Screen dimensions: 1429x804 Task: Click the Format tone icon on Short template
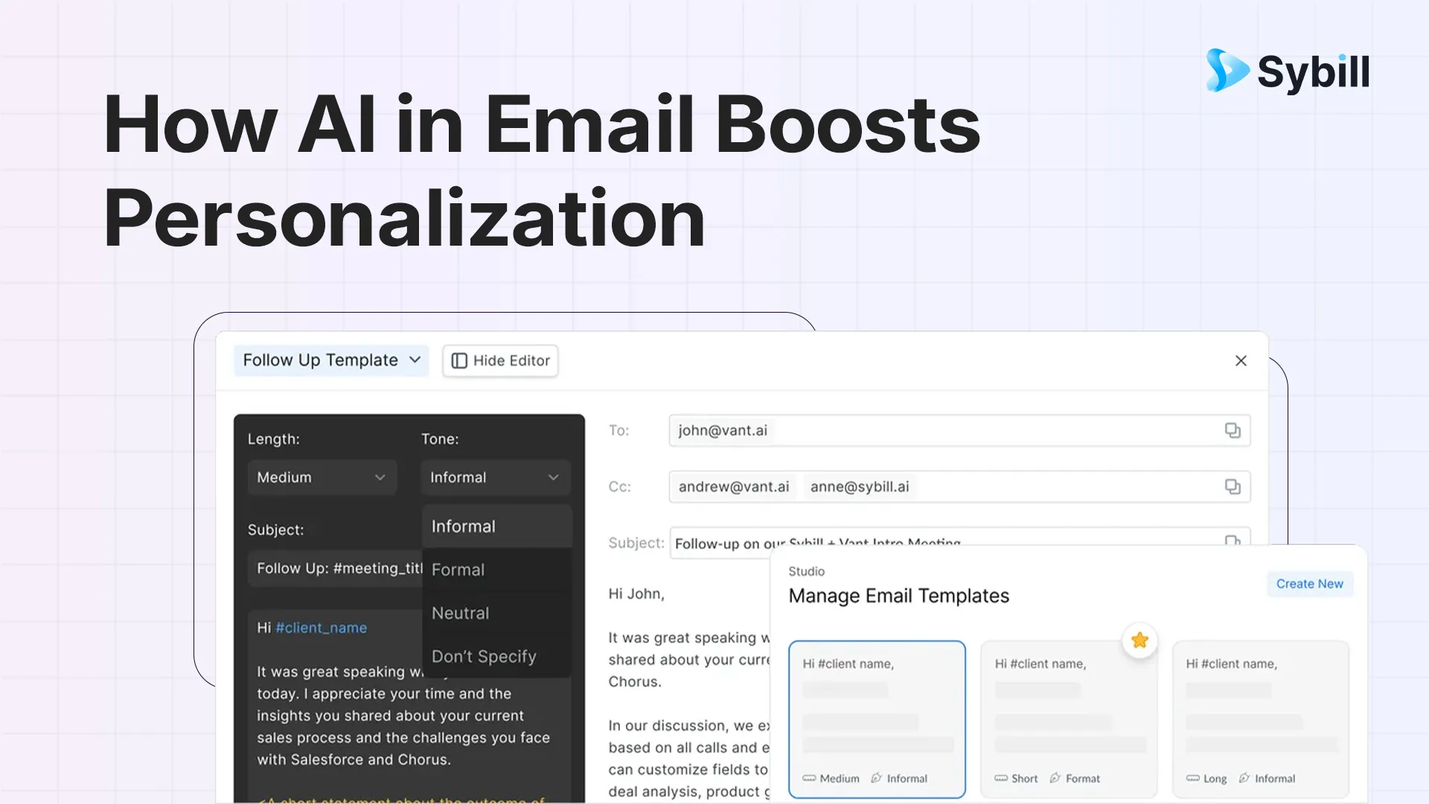(x=1055, y=779)
